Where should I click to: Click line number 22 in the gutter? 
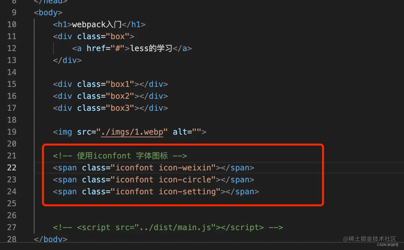[x=12, y=168]
